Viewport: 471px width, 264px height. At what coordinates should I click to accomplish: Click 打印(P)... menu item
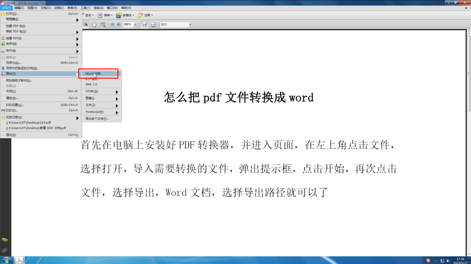(x=41, y=110)
